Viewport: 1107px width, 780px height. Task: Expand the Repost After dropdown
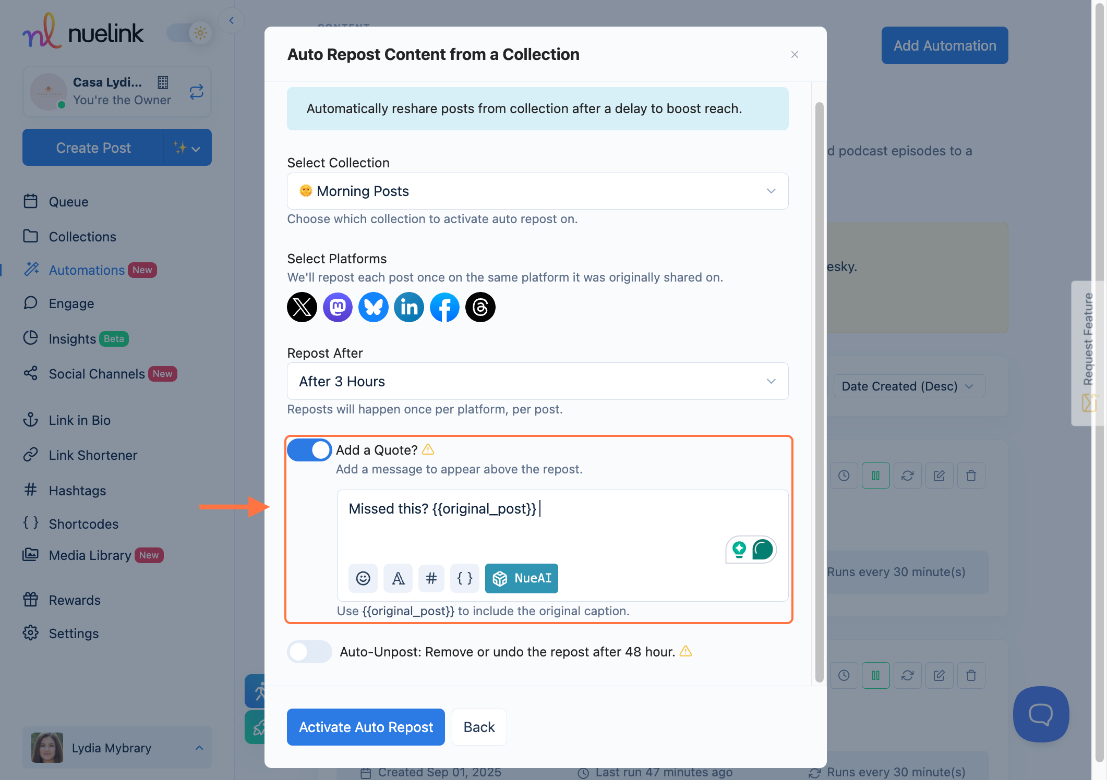click(x=537, y=381)
